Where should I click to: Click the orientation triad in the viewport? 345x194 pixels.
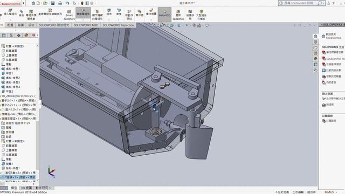tap(51, 172)
